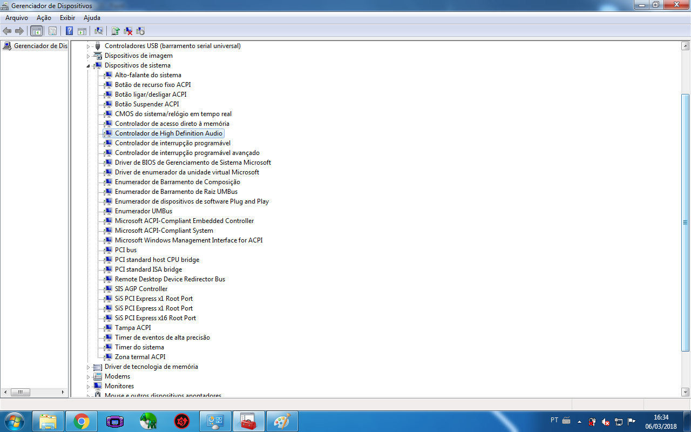The width and height of the screenshot is (691, 432).
Task: Expand the Monitores category
Action: pyautogui.click(x=89, y=387)
